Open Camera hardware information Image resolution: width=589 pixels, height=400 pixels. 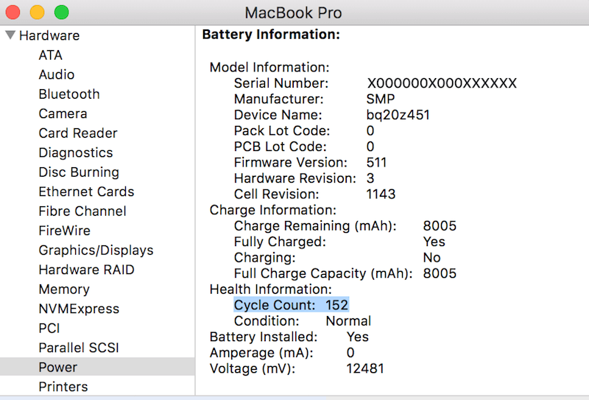coord(63,114)
